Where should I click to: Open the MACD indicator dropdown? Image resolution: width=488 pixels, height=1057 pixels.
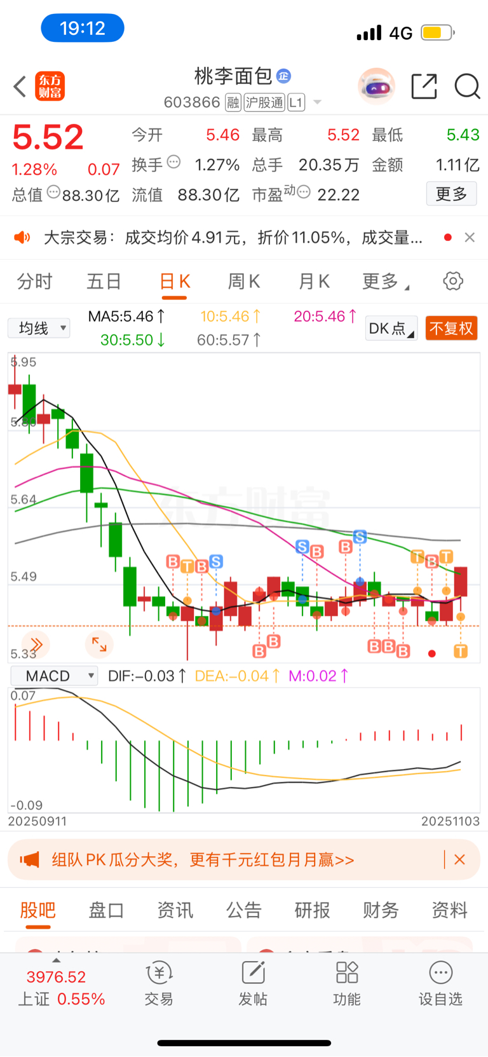54,676
